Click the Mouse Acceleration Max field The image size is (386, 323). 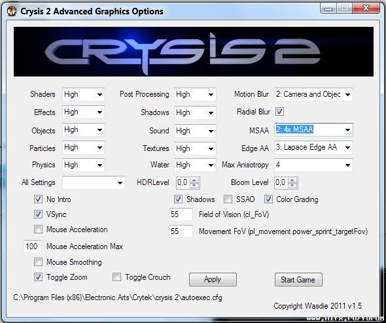(33, 246)
